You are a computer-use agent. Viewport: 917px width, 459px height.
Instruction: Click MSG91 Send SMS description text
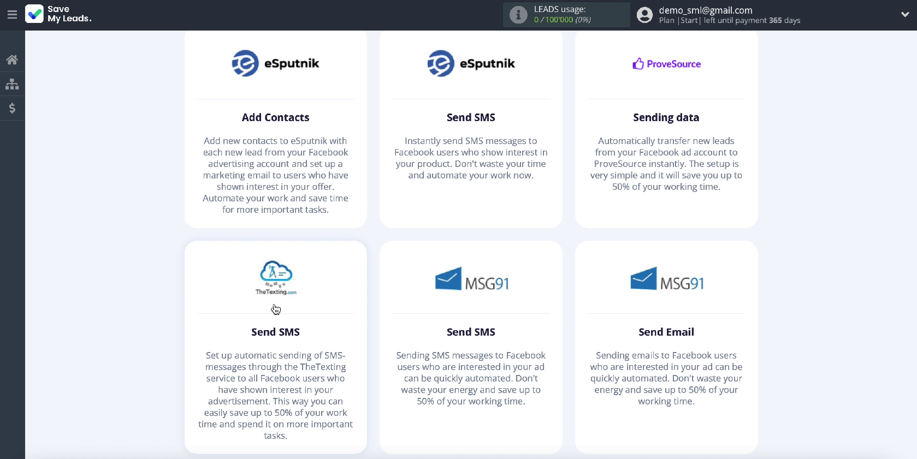click(x=471, y=378)
